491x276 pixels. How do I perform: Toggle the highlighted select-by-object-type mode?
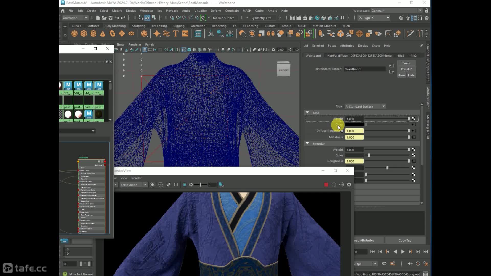pos(147,18)
